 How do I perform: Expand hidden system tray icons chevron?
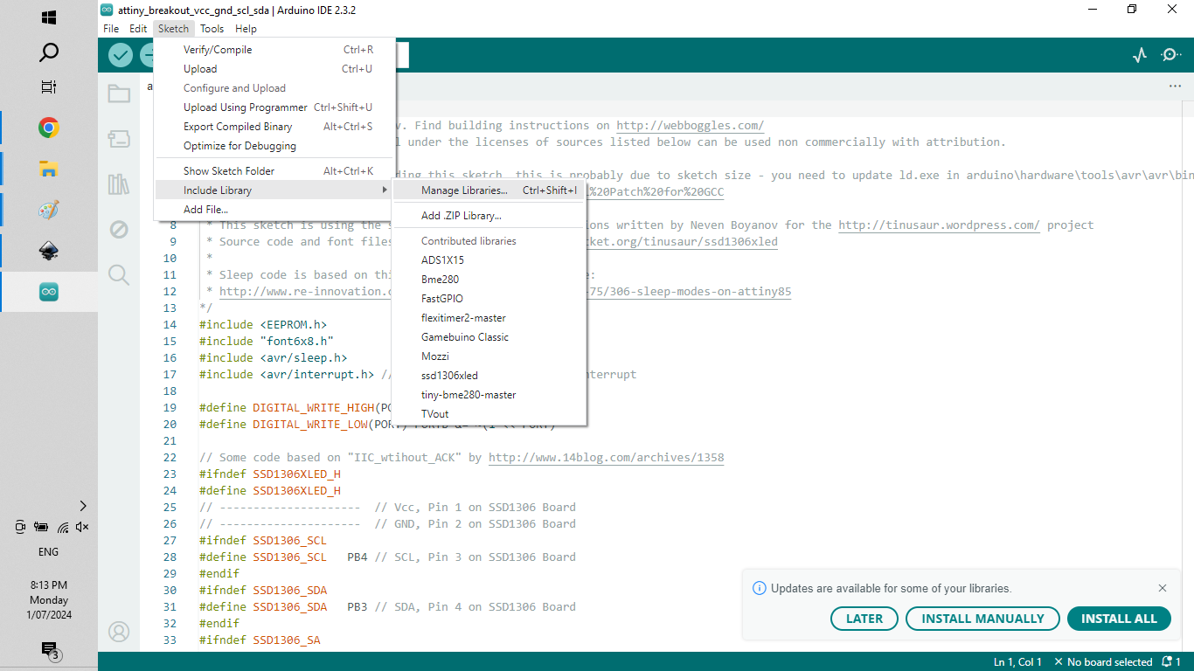click(x=83, y=505)
